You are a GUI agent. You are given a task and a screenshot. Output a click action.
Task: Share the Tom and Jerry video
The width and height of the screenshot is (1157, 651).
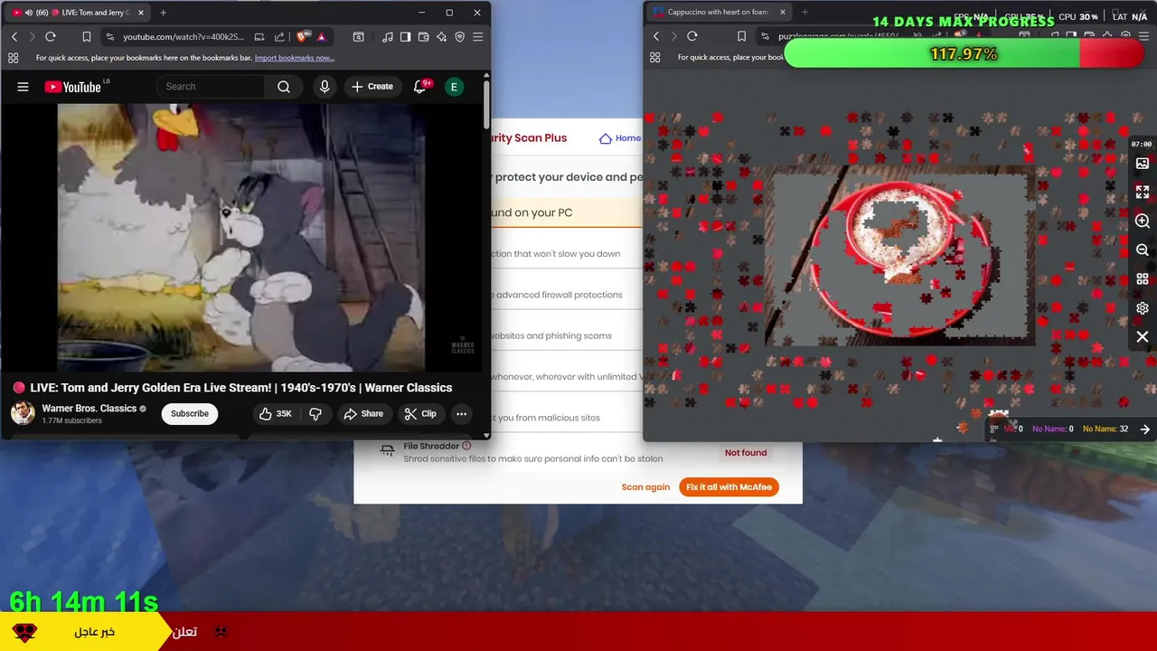coord(363,414)
